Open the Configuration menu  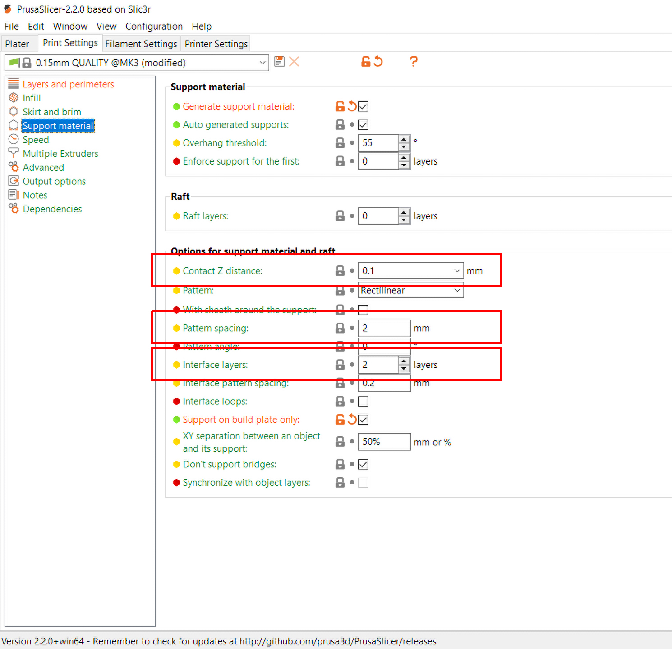(154, 26)
